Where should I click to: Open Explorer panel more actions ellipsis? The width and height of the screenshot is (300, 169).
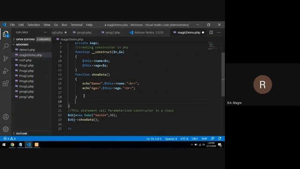(x=45, y=32)
